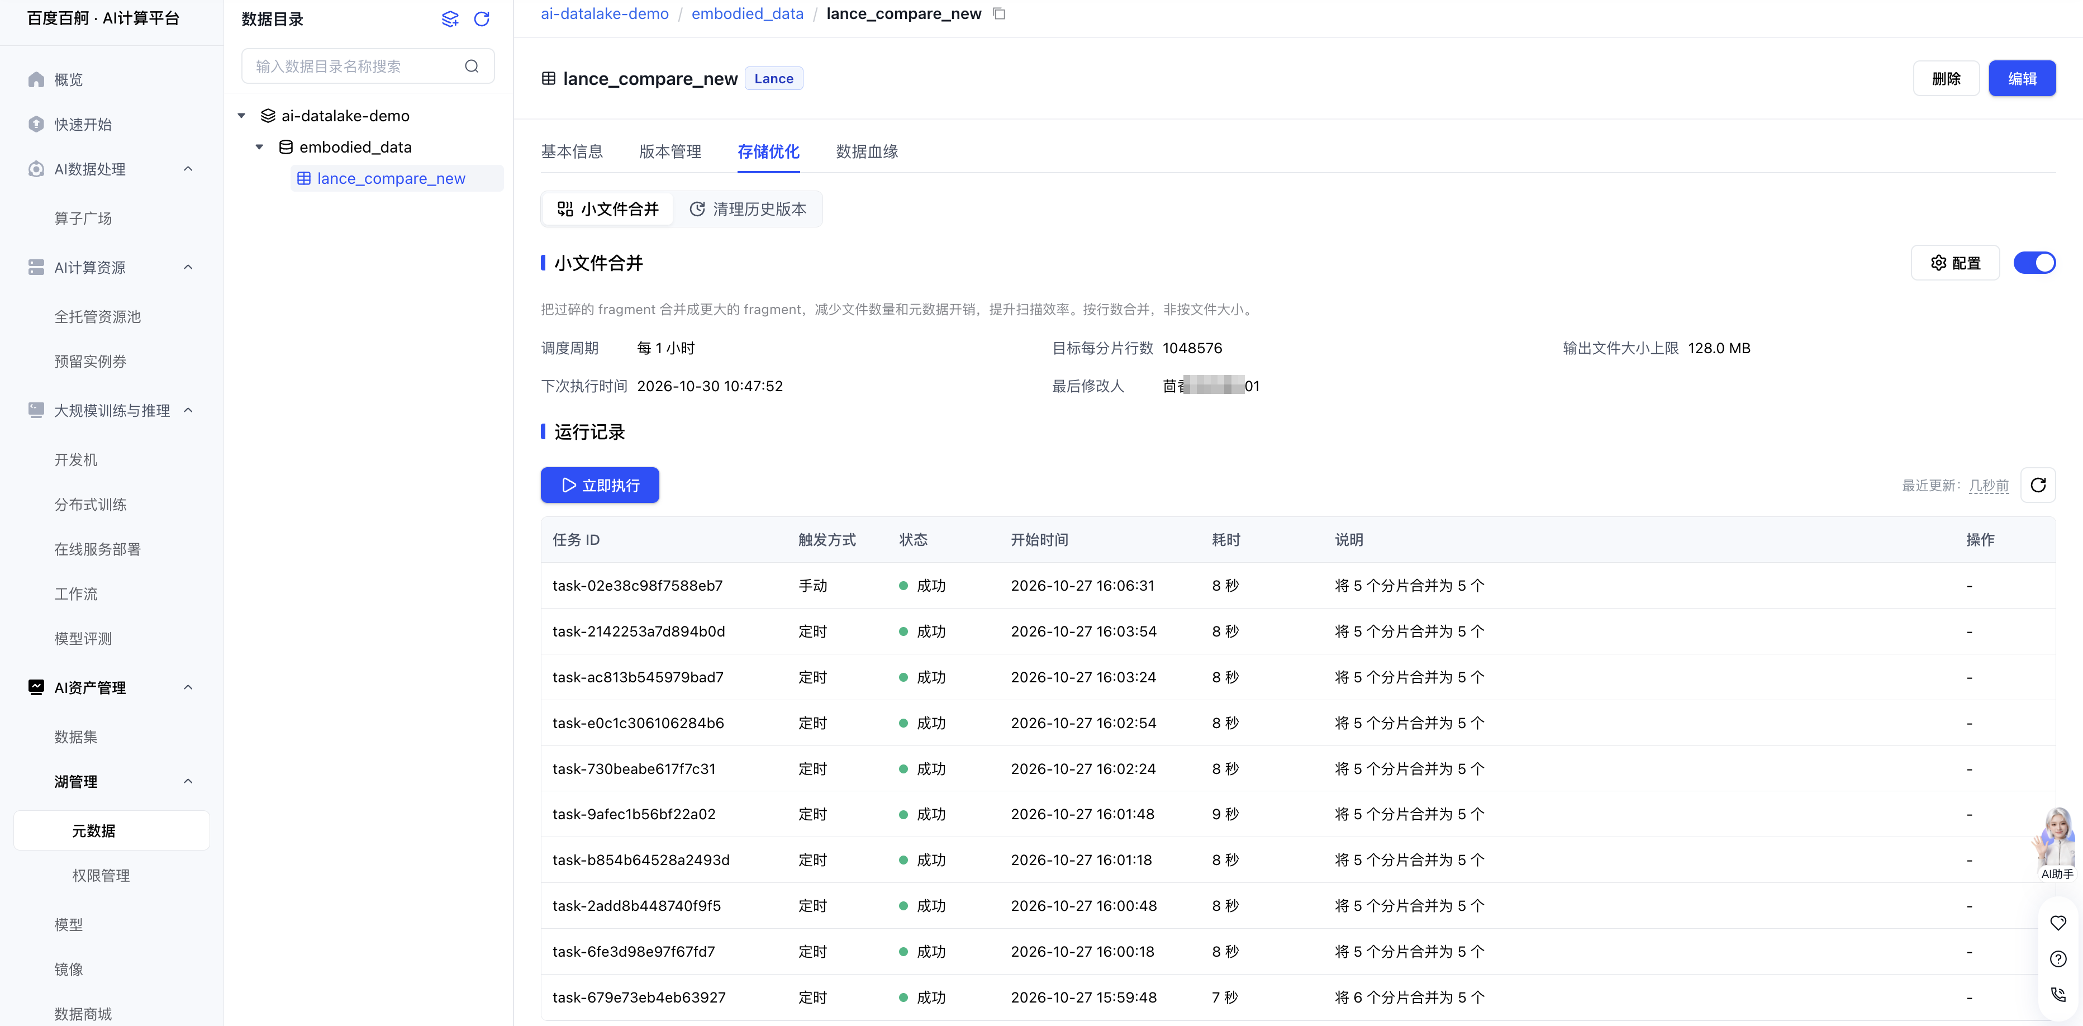This screenshot has width=2083, height=1026.
Task: Toggle the 小文件合并 enable switch
Action: pyautogui.click(x=2034, y=263)
